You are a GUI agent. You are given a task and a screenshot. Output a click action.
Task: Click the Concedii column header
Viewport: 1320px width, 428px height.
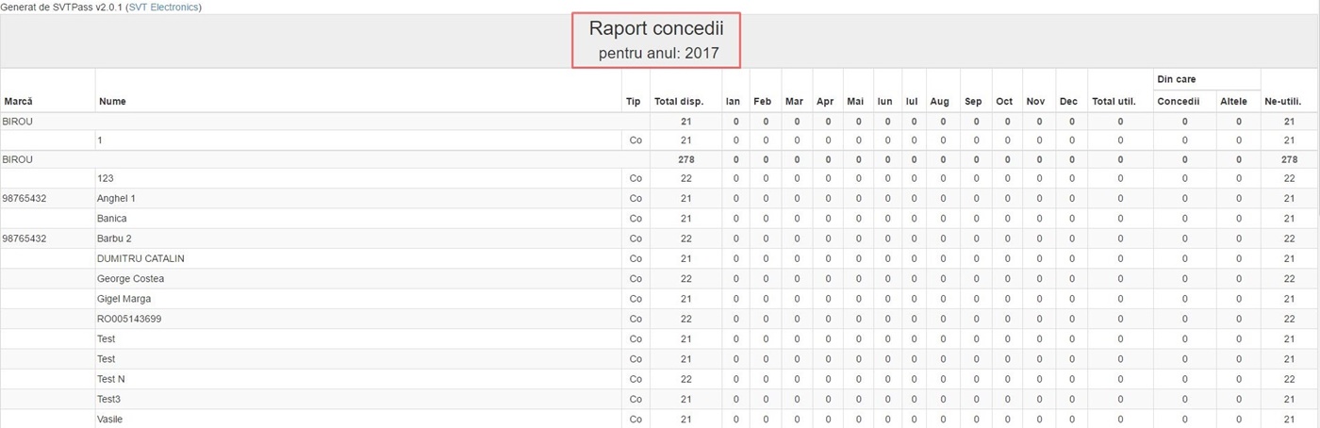coord(1178,101)
